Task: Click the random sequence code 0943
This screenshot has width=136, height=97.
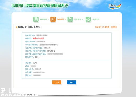Action: point(37,57)
